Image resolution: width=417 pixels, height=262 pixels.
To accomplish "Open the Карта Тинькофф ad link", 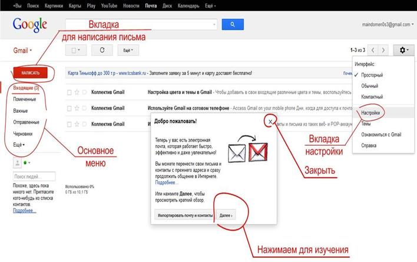I will coord(91,73).
